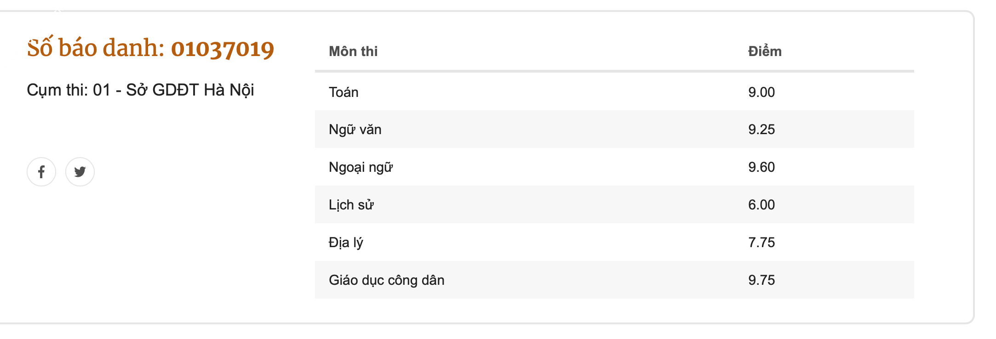Click the Lịch sử score 6.00
The width and height of the screenshot is (996, 339).
coord(761,204)
